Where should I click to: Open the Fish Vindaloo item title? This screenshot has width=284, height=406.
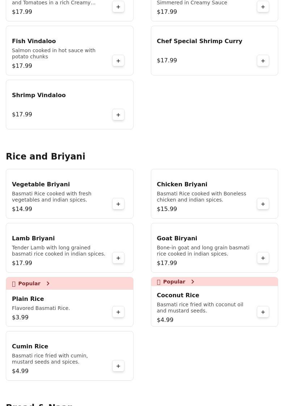pyautogui.click(x=34, y=41)
